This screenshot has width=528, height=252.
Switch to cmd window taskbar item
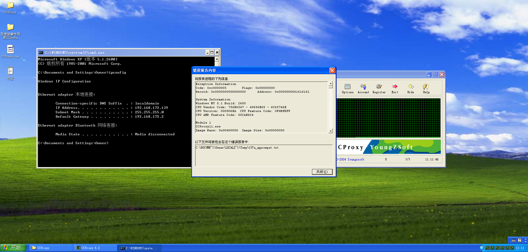[140, 248]
